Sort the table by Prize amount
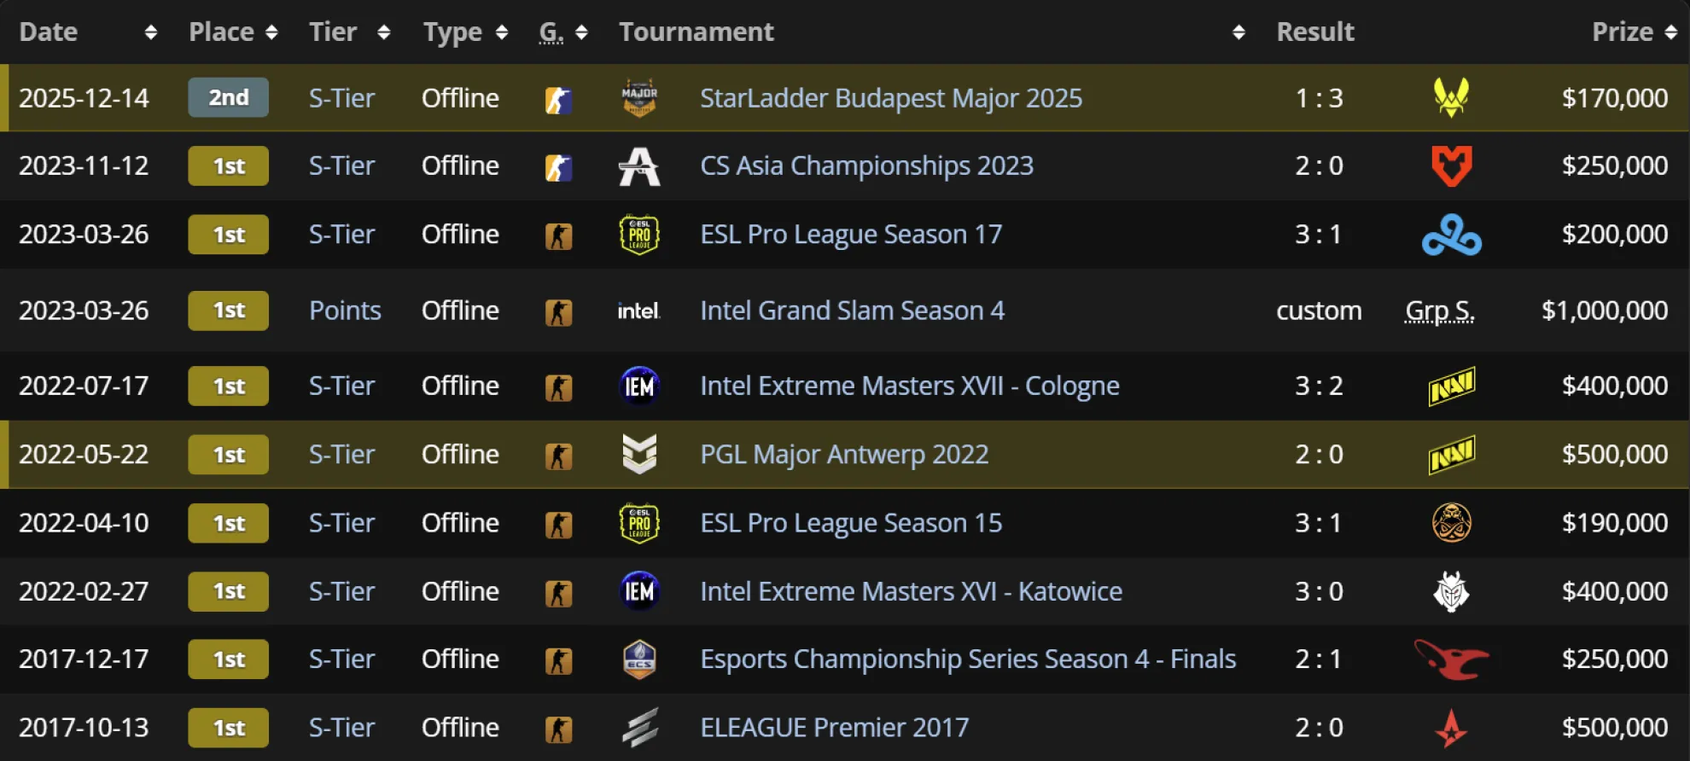The image size is (1690, 761). click(x=1670, y=32)
